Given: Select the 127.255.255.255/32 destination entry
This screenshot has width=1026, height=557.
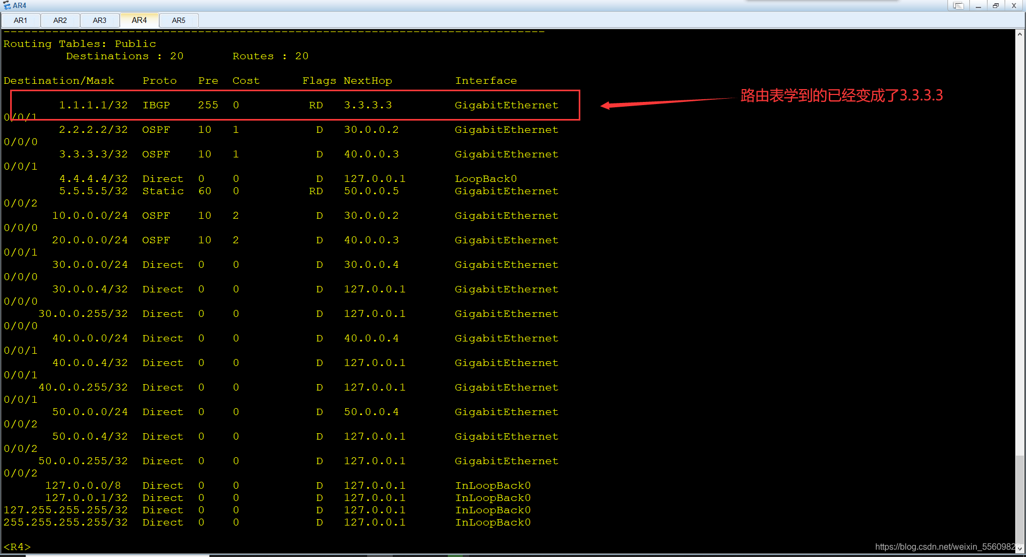Looking at the screenshot, I should pyautogui.click(x=66, y=510).
